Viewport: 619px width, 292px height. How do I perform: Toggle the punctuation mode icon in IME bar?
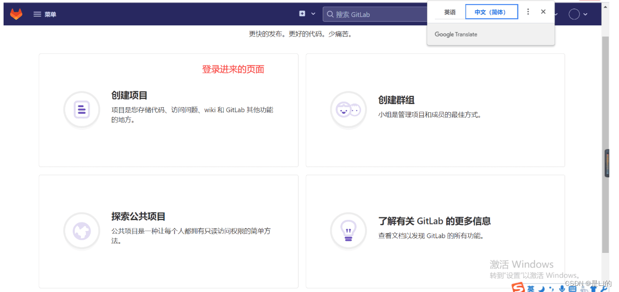point(551,289)
